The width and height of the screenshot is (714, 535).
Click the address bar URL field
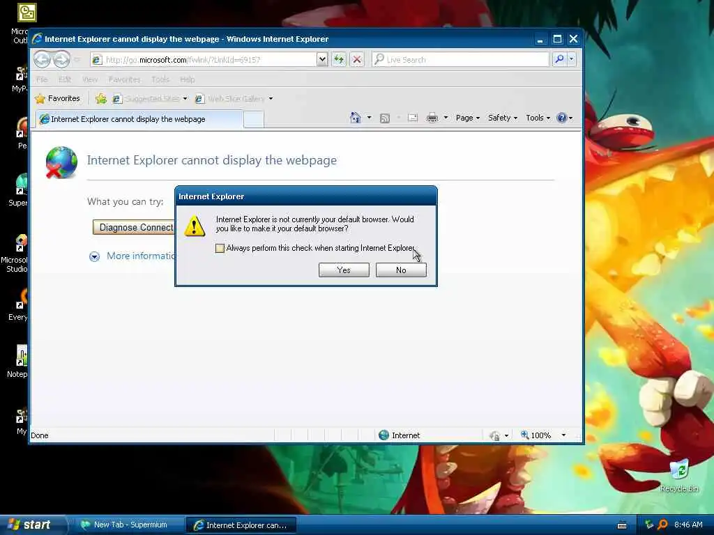coord(204,60)
